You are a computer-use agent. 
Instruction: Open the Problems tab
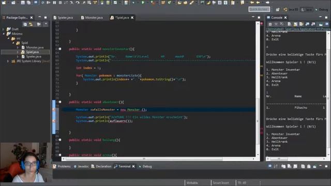pyautogui.click(x=62, y=166)
